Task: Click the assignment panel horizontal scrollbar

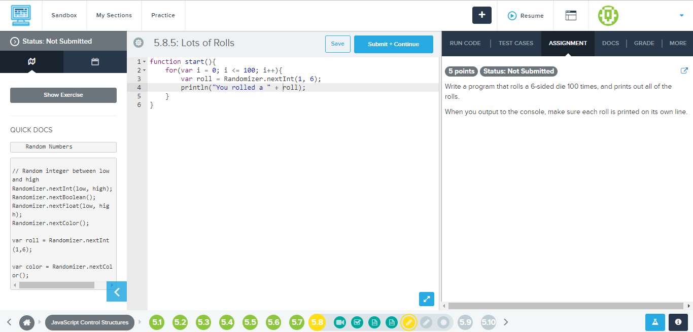Action: tap(566, 306)
